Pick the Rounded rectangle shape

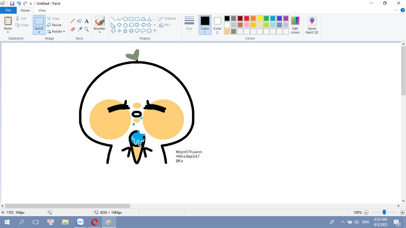(137, 19)
